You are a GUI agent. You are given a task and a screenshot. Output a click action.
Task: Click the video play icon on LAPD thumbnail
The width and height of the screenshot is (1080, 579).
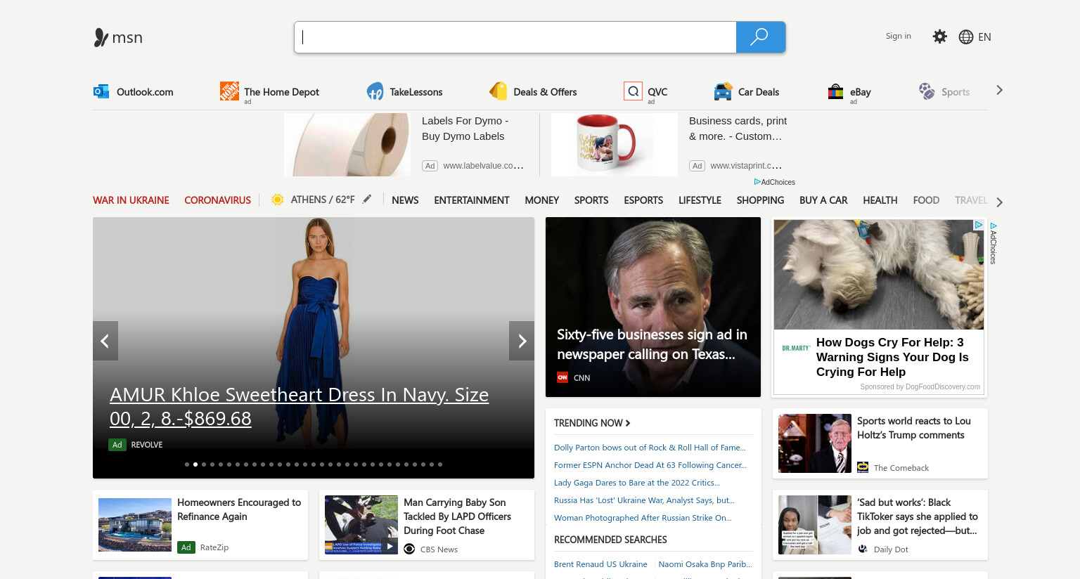pyautogui.click(x=390, y=546)
